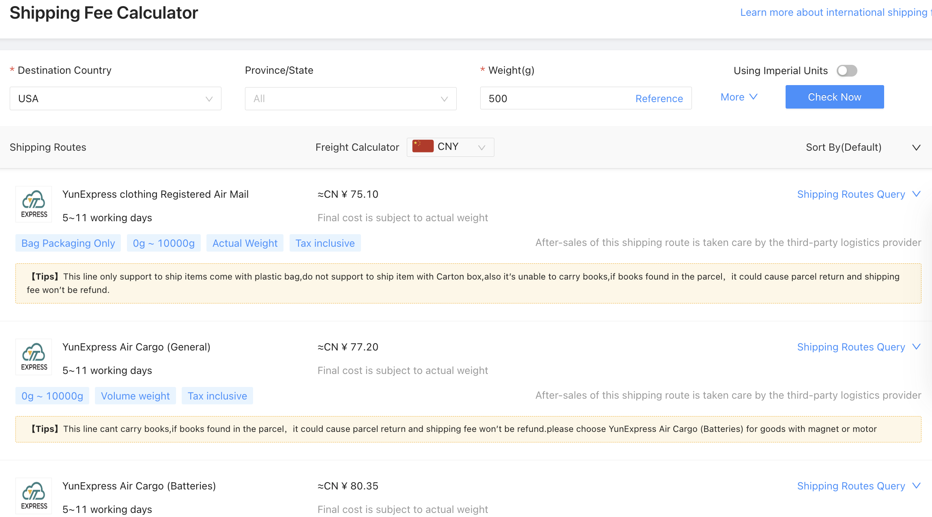932x517 pixels.
Task: Click the Shipping Routes label
Action: point(48,147)
